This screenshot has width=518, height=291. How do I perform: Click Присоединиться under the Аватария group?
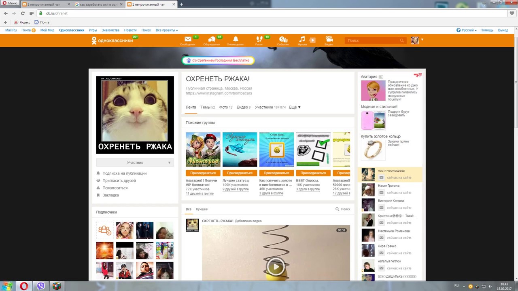click(x=203, y=173)
